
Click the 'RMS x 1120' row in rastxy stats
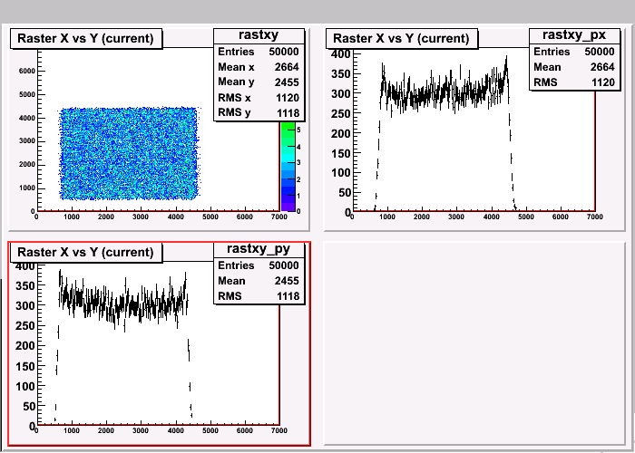[x=259, y=98]
